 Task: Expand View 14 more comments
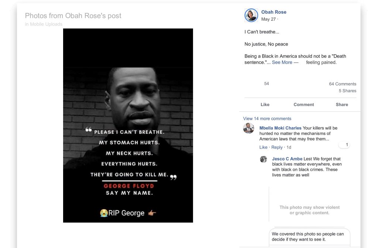[267, 119]
